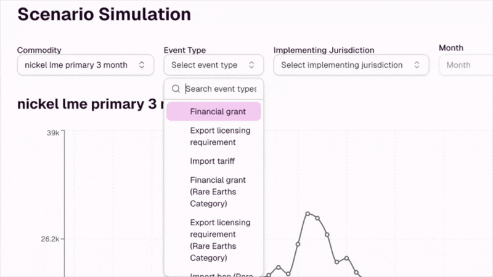The height and width of the screenshot is (277, 493).
Task: Click the highest data point on chart line
Action: tap(308, 213)
